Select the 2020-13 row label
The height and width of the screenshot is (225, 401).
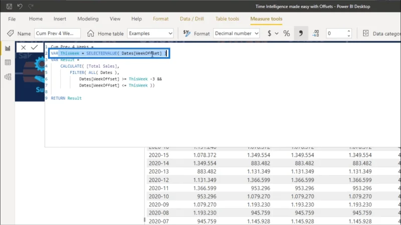point(158,171)
